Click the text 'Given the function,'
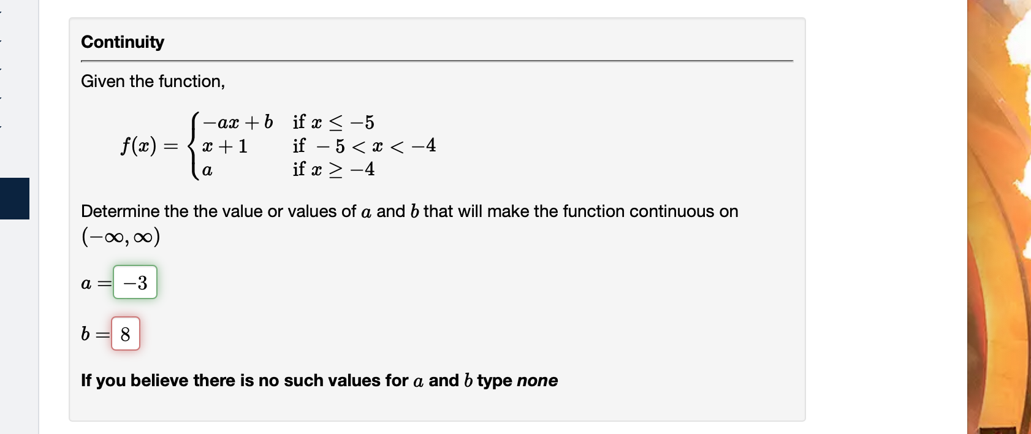Image resolution: width=1031 pixels, height=434 pixels. pos(153,81)
